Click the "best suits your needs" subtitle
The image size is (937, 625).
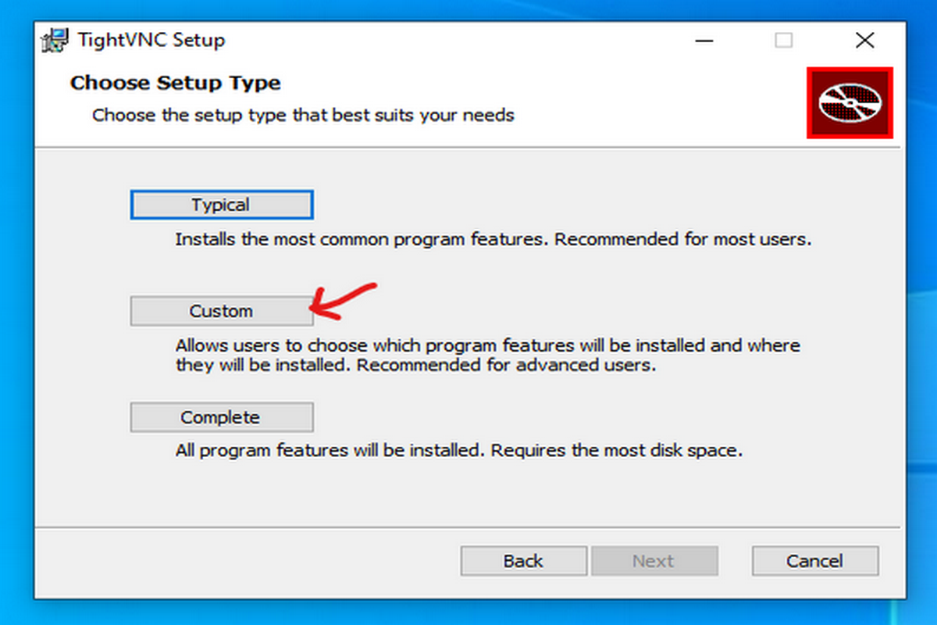tap(423, 116)
